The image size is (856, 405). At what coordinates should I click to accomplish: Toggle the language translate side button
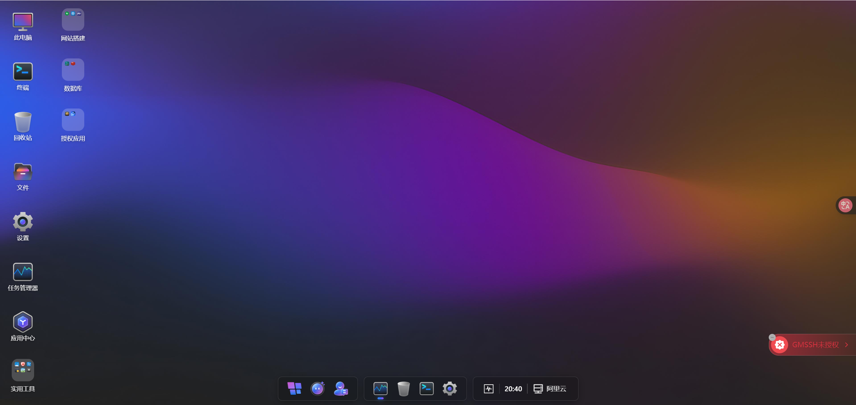point(845,205)
